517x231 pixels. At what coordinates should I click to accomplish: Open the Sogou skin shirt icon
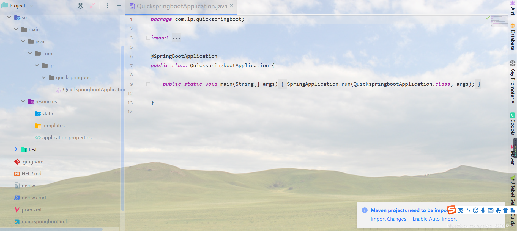tap(505, 210)
